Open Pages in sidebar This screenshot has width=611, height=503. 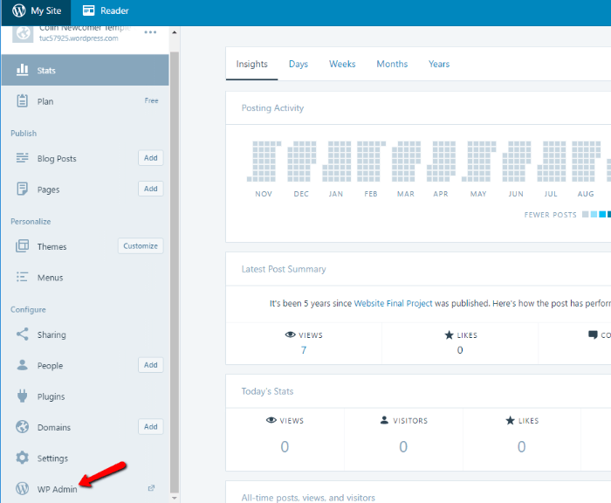pos(48,189)
